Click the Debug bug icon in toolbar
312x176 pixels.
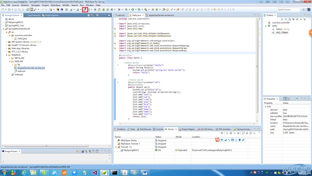click(x=126, y=10)
